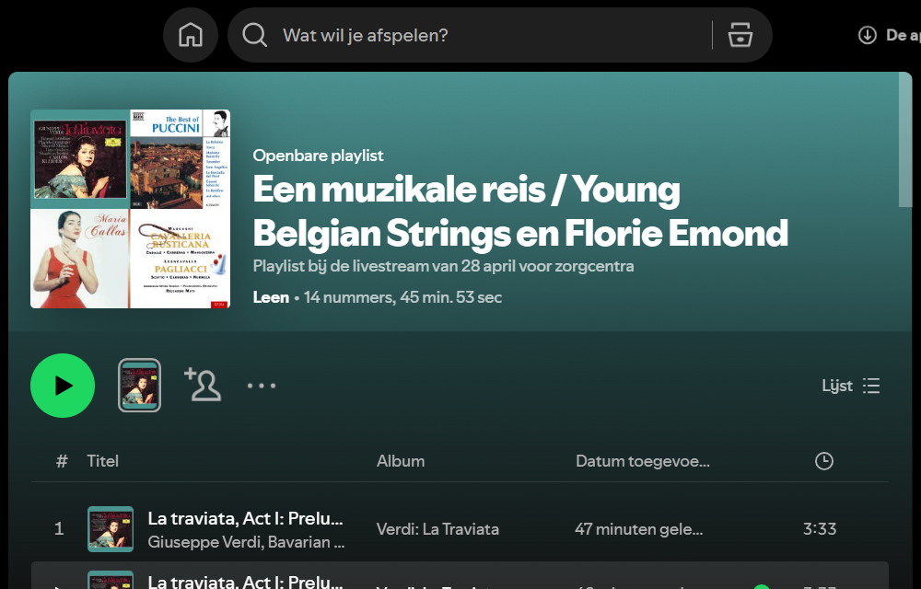Viewport: 921px width, 589px height.
Task: Click the vertical scrollbar on the right
Action: (x=905, y=147)
